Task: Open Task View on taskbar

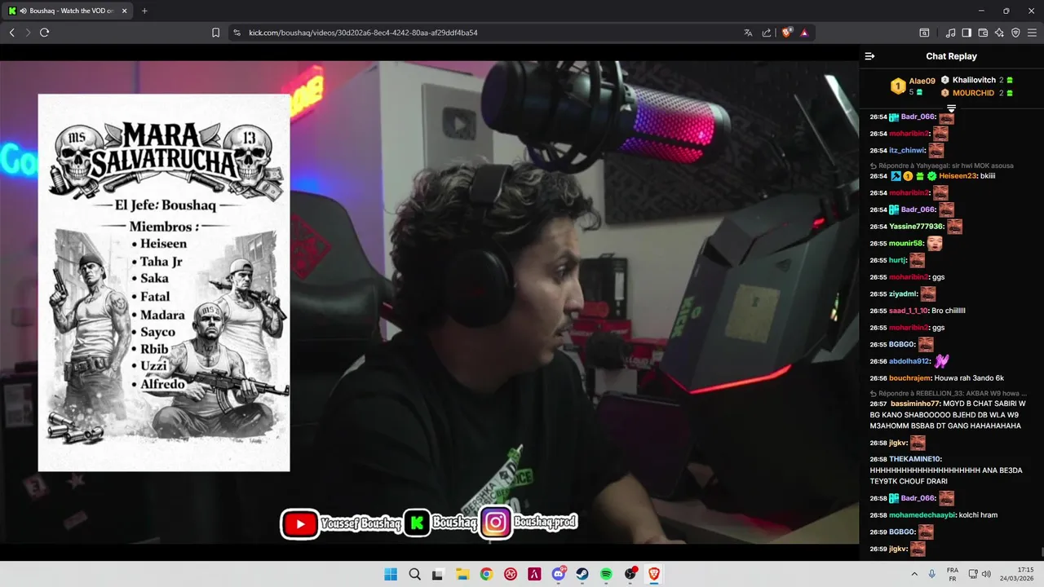Action: pyautogui.click(x=438, y=574)
